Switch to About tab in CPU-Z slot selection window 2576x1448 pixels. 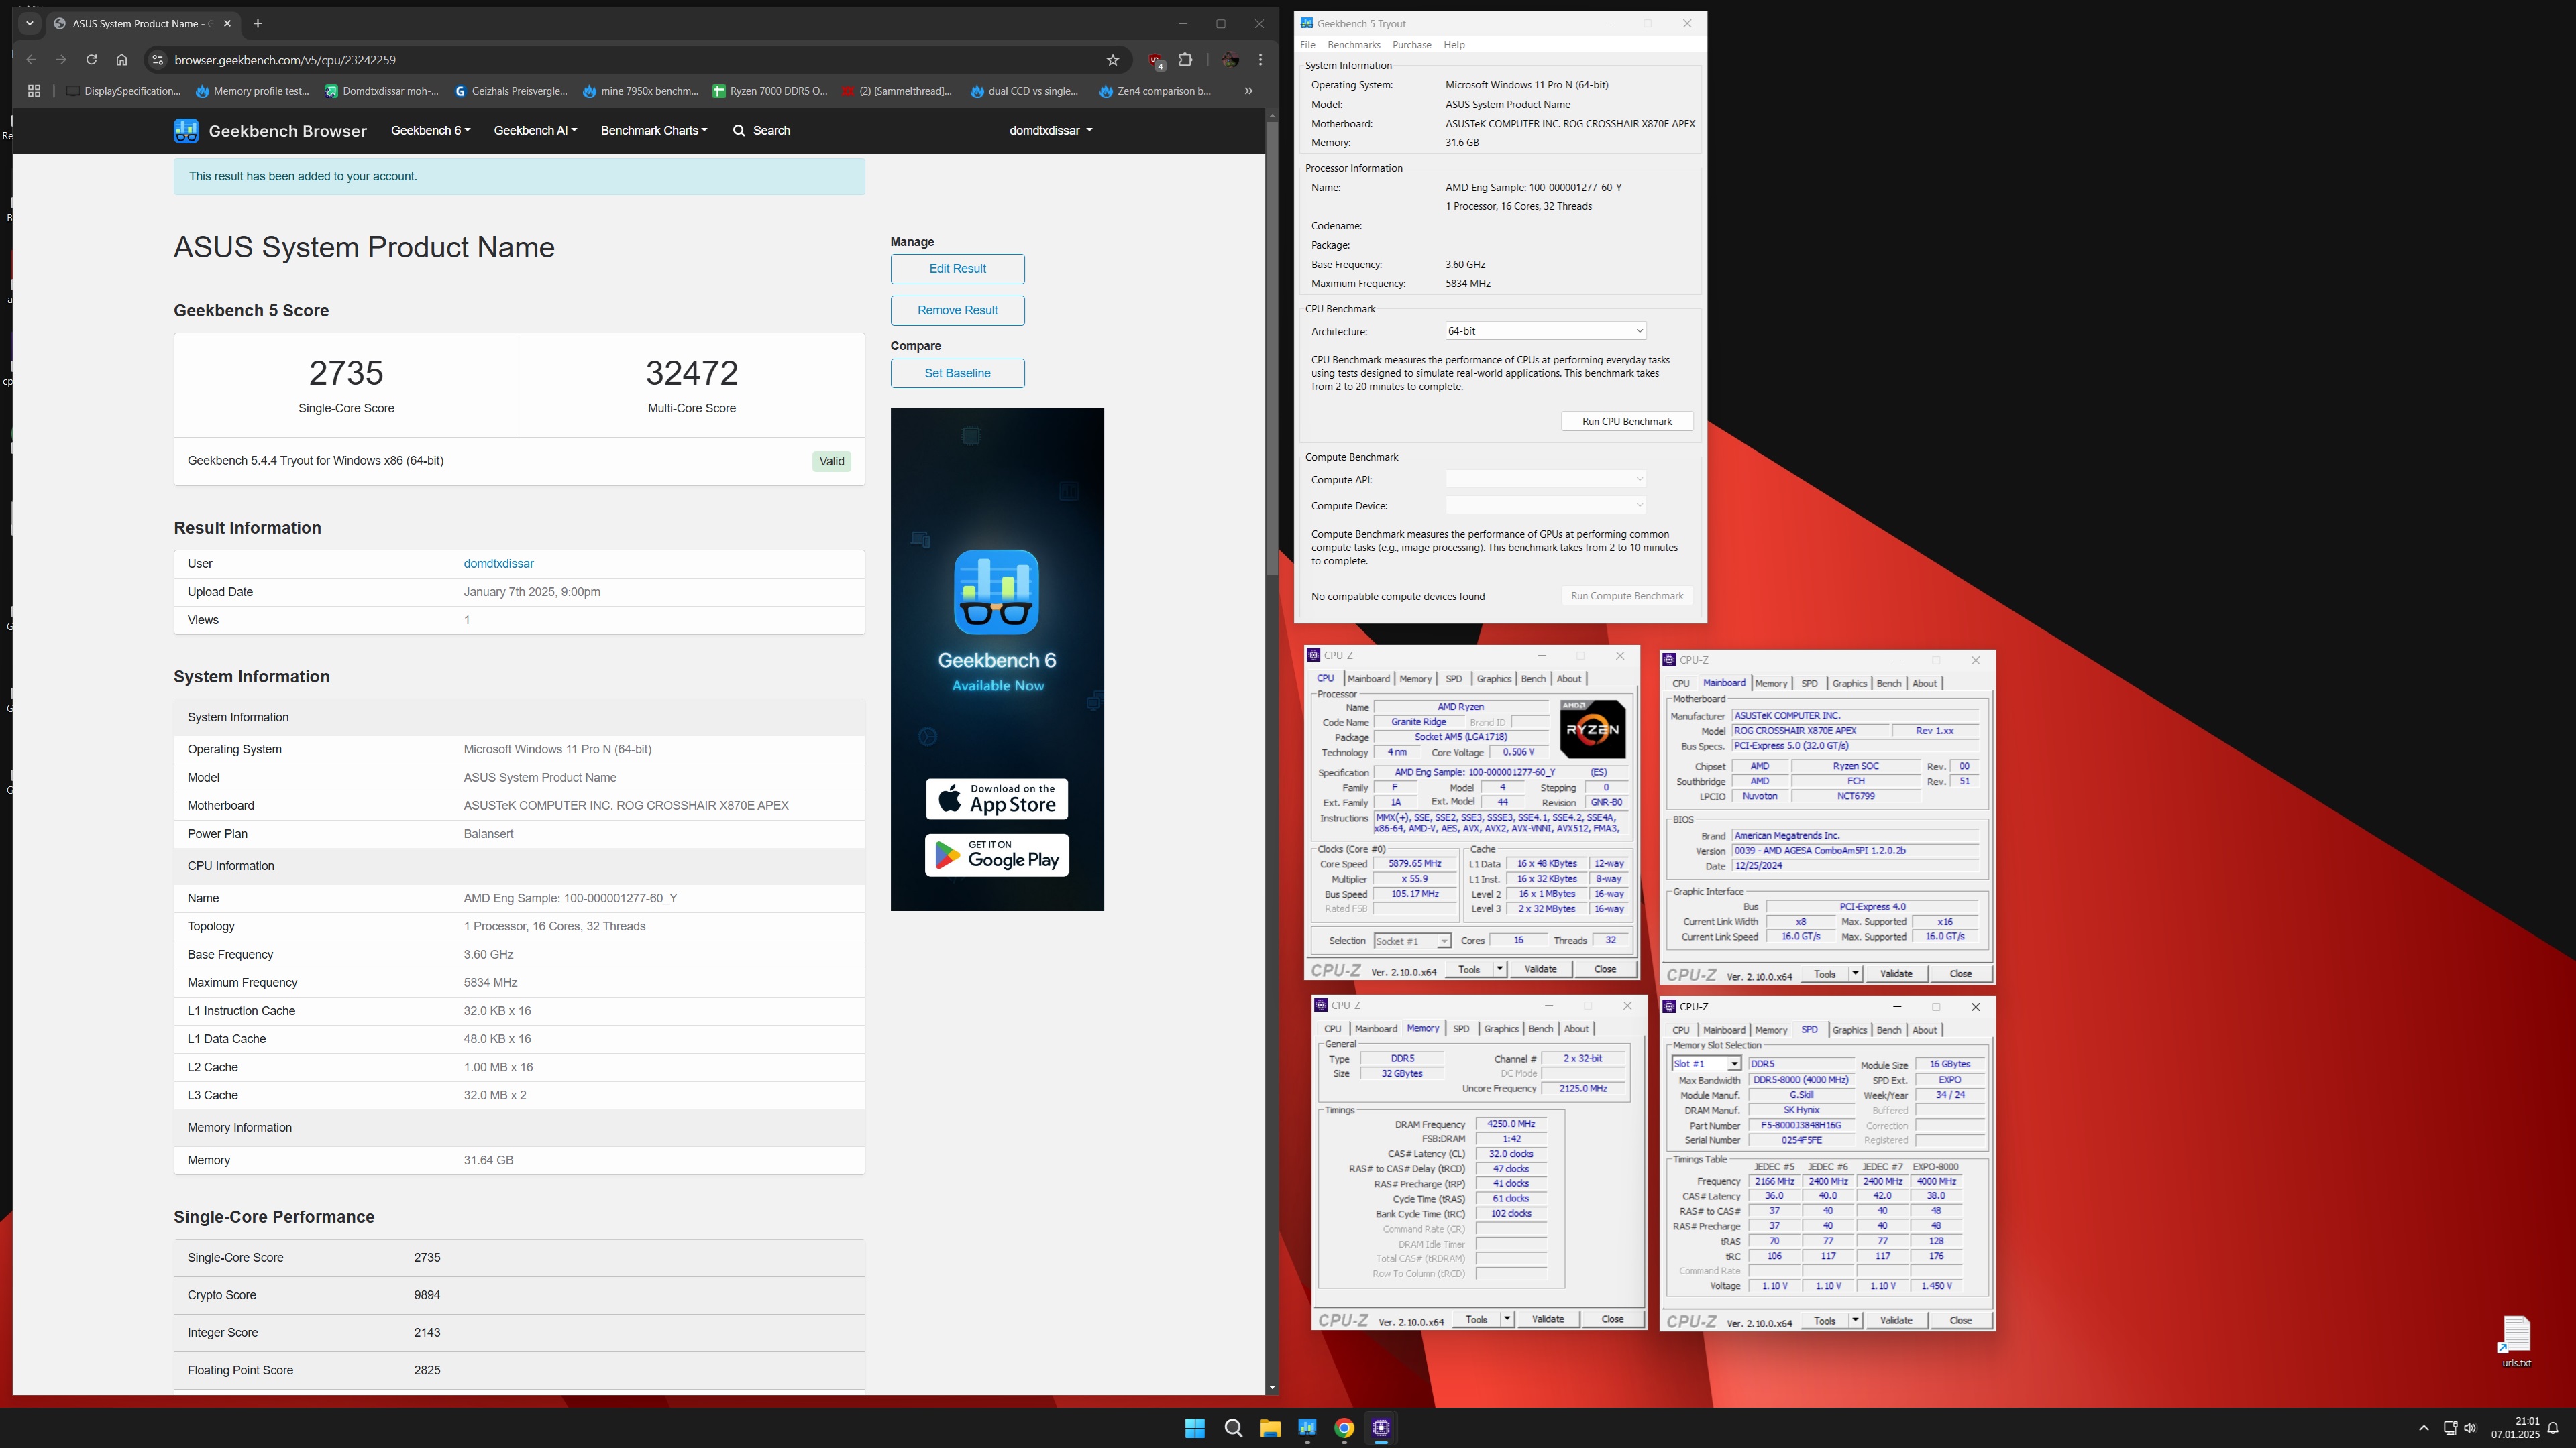tap(1924, 1030)
